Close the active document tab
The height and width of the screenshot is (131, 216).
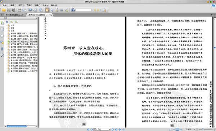tap(51, 15)
